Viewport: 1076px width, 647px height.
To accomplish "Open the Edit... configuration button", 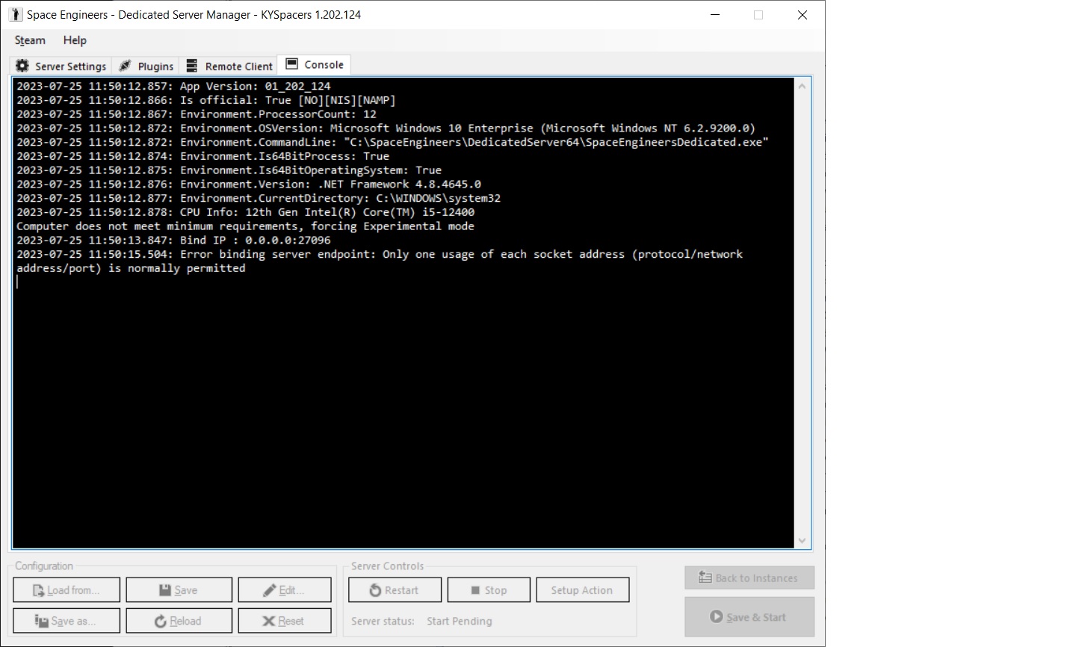I will [x=284, y=590].
